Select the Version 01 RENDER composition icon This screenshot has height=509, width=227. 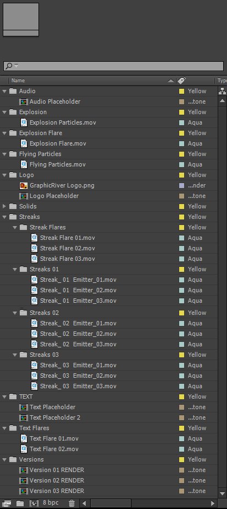coord(24,470)
